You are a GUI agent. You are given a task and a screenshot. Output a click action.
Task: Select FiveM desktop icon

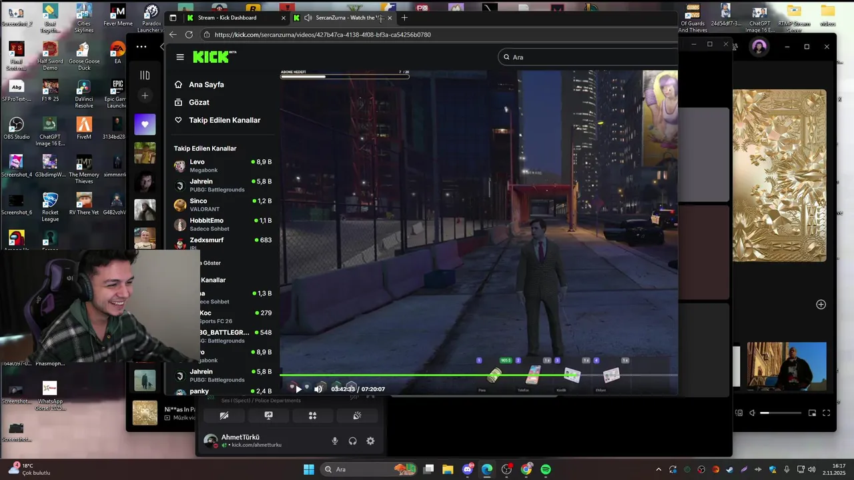tap(84, 128)
